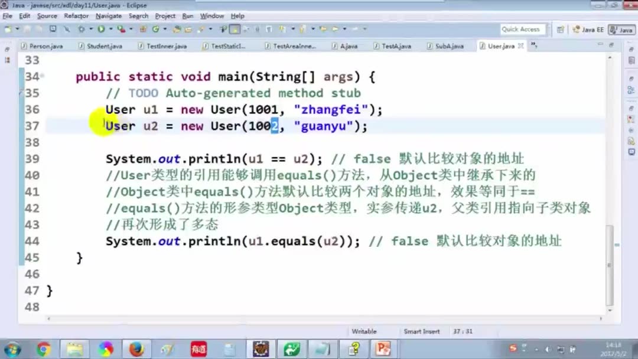This screenshot has height=359, width=638.
Task: Run the program with the Run toolbar icon
Action: 100,28
